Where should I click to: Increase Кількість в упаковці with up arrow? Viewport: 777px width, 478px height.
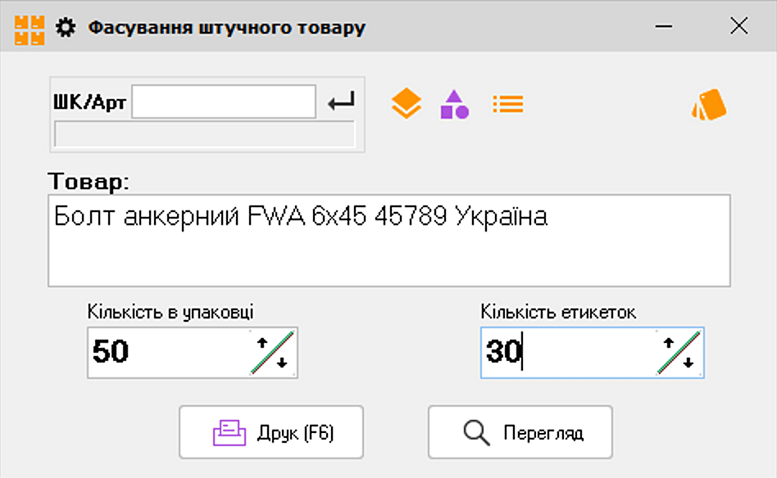click(262, 344)
